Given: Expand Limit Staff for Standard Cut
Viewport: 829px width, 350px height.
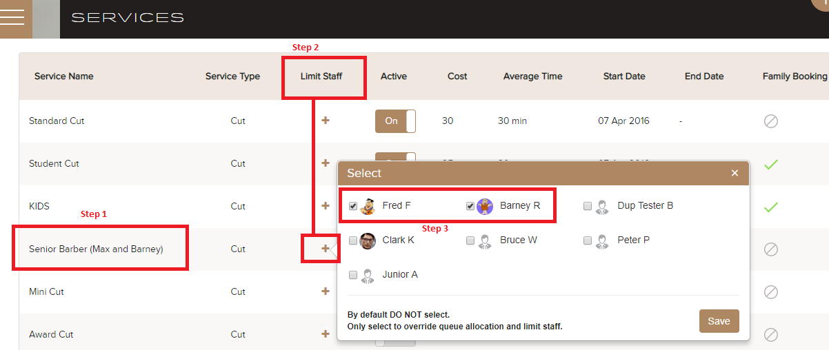Looking at the screenshot, I should coord(326,121).
